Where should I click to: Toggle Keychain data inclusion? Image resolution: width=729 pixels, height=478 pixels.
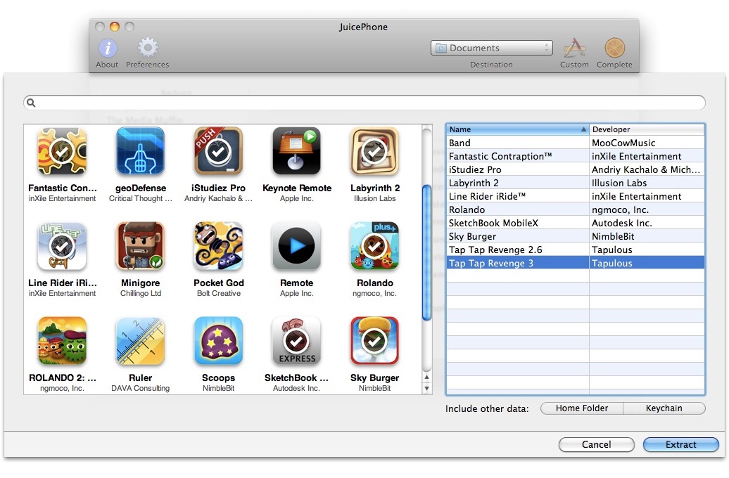[664, 408]
